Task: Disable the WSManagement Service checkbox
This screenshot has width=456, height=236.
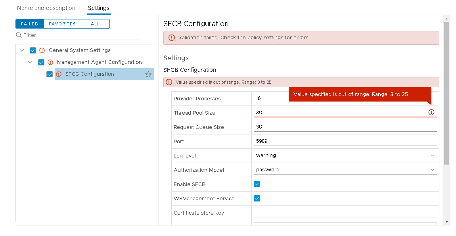Action: [x=257, y=198]
